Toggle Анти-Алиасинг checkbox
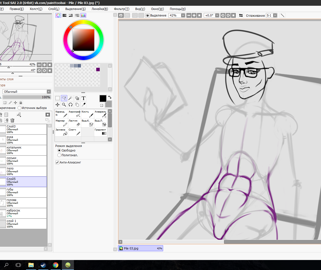The height and width of the screenshot is (270, 321). (68, 162)
